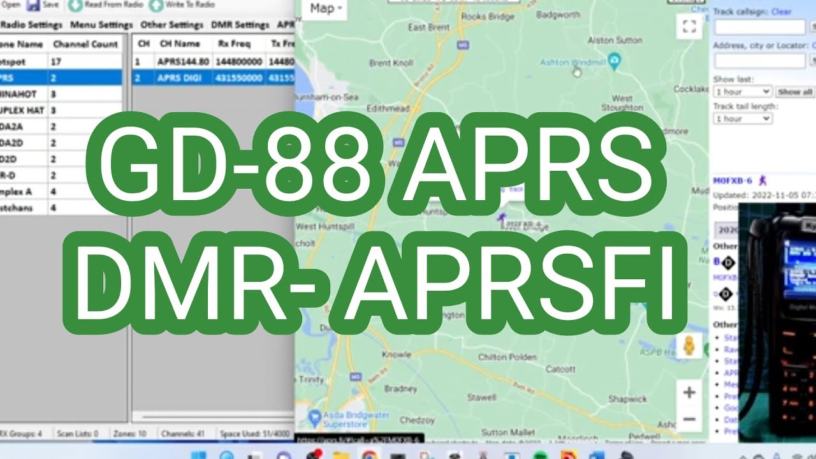Select the Simplex A zone row
The image size is (816, 459).
click(x=61, y=191)
